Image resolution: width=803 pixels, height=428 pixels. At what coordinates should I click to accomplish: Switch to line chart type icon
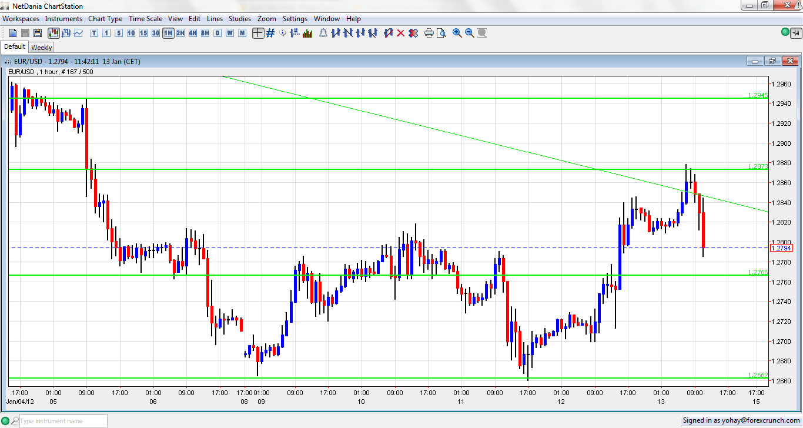tap(78, 33)
